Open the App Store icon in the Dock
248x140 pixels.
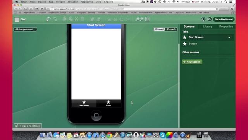click(90, 135)
